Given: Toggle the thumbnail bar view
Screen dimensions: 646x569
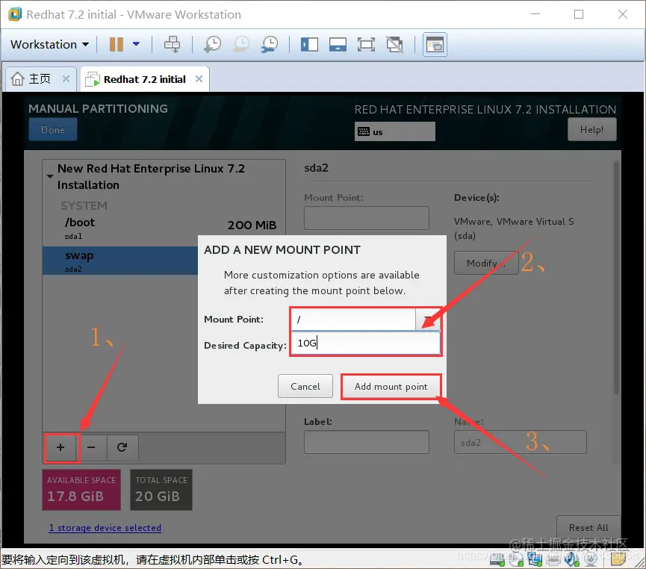Looking at the screenshot, I should pos(338,44).
